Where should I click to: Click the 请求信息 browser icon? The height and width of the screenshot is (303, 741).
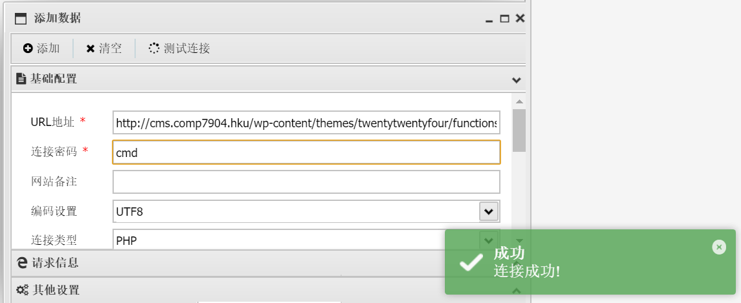tap(22, 262)
